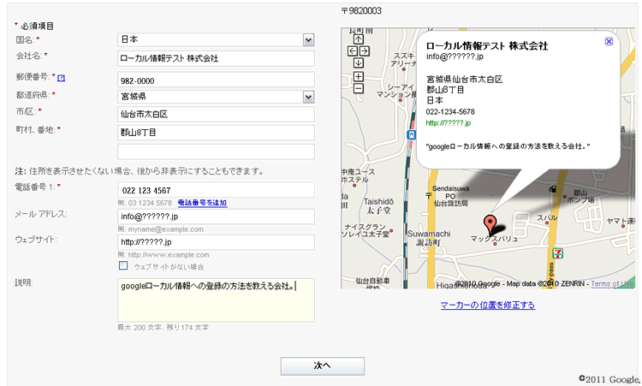Zoom in the map with the plus button
This screenshot has width=642, height=386.
point(359,76)
